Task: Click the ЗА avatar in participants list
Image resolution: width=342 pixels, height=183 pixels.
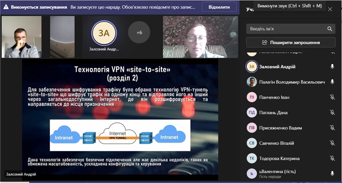Action: pyautogui.click(x=252, y=67)
